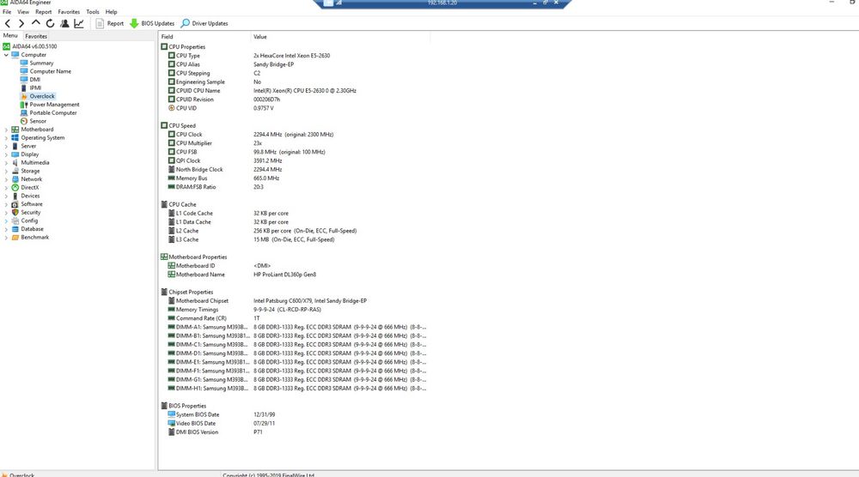Select the CPU Type row

(x=295, y=56)
